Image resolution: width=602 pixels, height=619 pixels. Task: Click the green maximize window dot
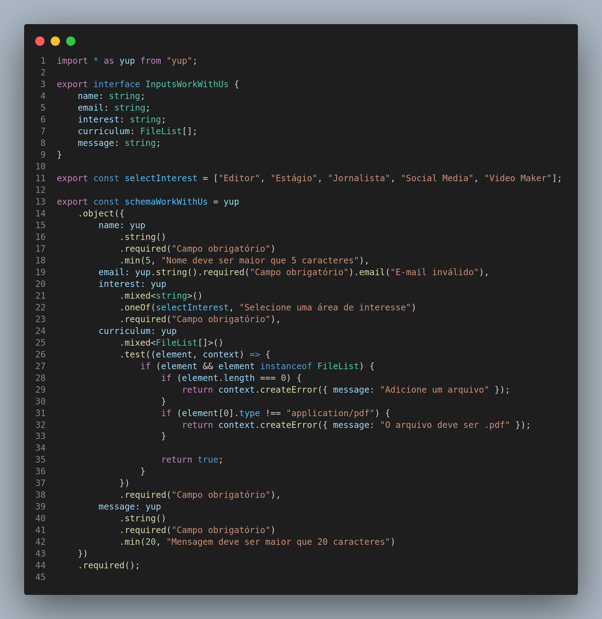(71, 41)
